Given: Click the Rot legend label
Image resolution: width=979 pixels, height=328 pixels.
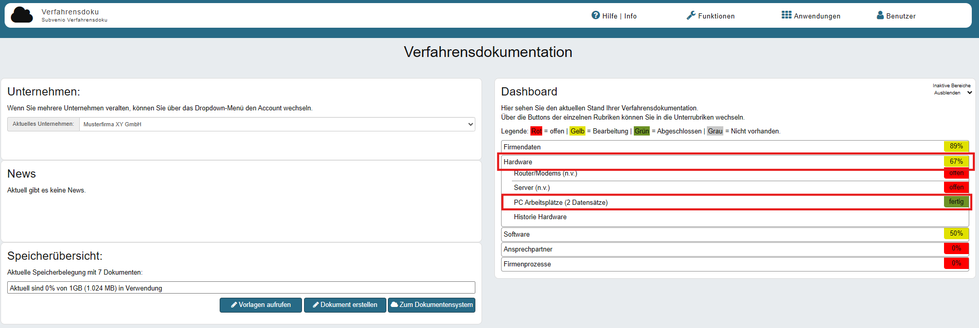Looking at the screenshot, I should (536, 131).
